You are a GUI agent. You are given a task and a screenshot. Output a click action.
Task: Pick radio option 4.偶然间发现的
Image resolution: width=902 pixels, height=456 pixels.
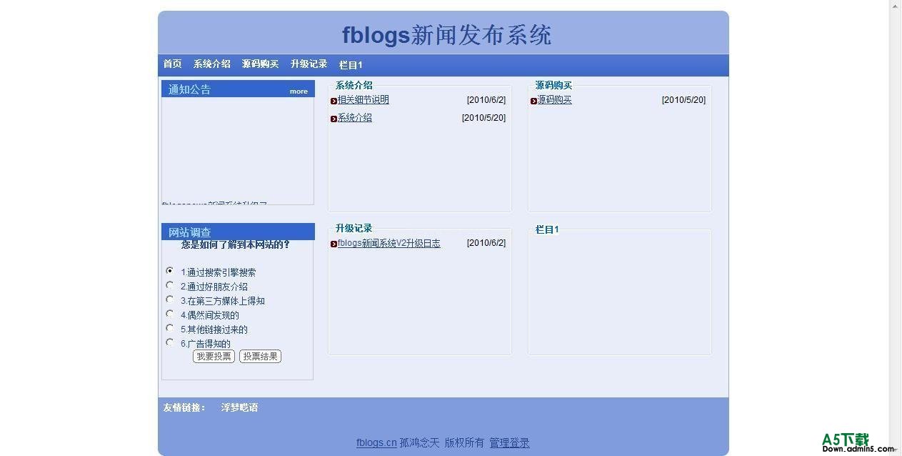tap(170, 314)
